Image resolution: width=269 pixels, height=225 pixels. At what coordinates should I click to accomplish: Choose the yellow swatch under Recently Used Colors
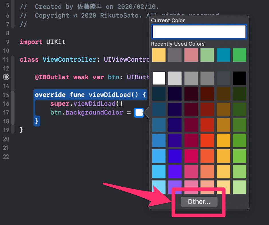(x=159, y=55)
